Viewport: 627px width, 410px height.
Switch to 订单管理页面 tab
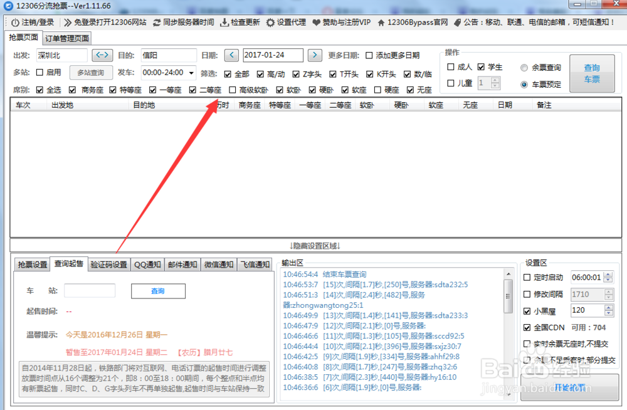pyautogui.click(x=67, y=38)
